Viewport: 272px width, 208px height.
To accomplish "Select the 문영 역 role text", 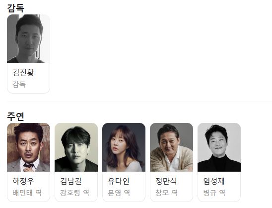I will coord(119,193).
